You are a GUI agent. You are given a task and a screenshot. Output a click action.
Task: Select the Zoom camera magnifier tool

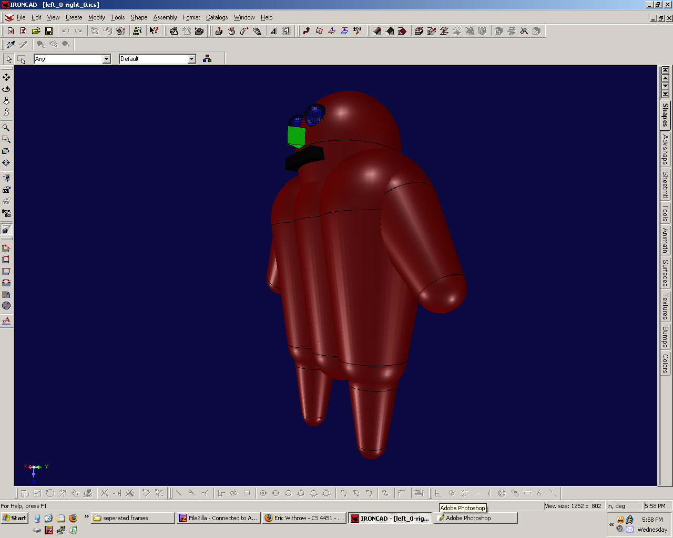point(6,128)
